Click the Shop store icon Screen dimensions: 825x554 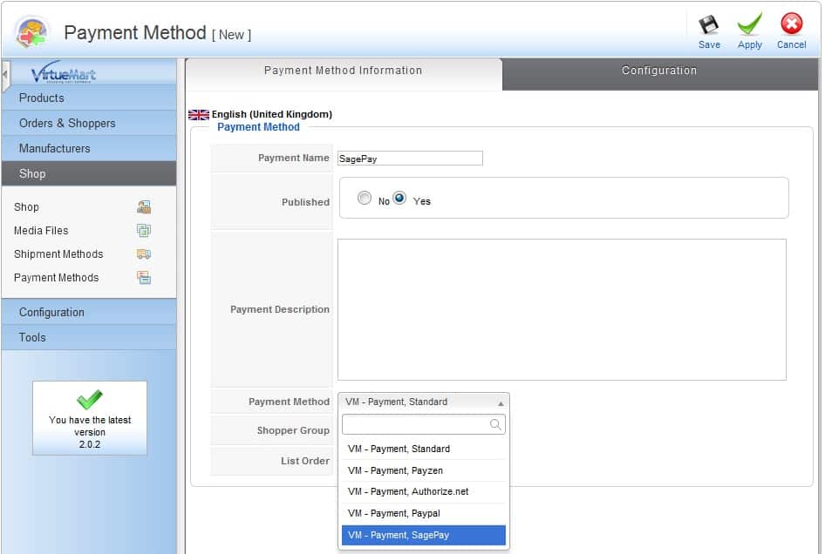click(144, 207)
